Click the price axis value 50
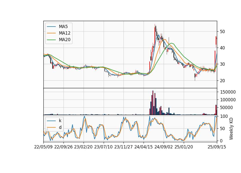Viewport: 241px width, 173px height. (222, 32)
